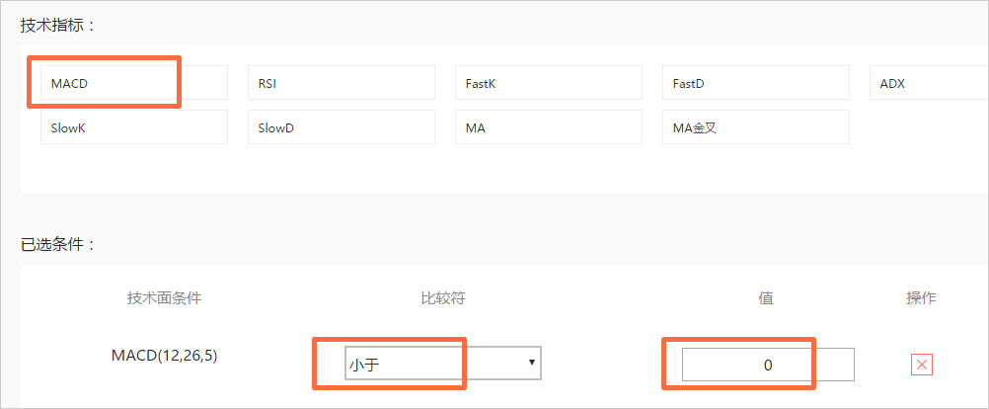Add the SlowK indicator
989x409 pixels.
pyautogui.click(x=133, y=126)
